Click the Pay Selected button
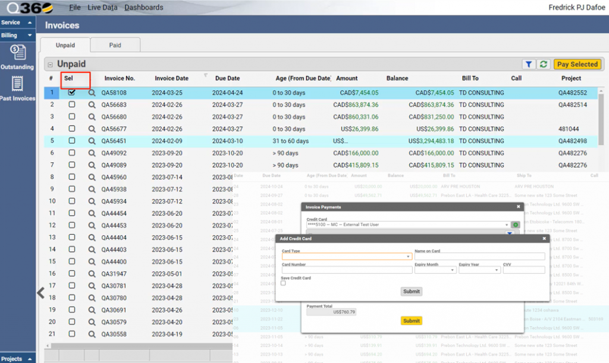The height and width of the screenshot is (363, 609). coord(577,64)
